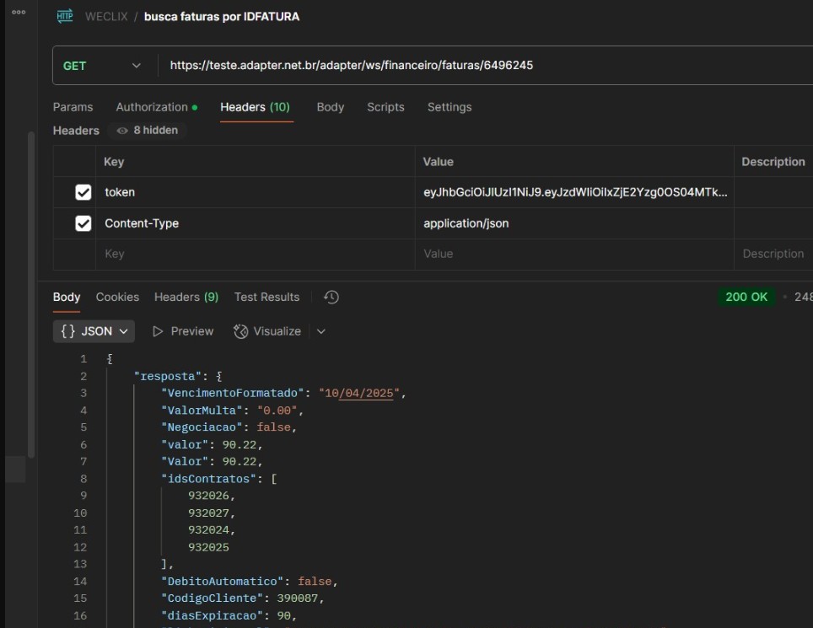
Task: Open the response Cookies tab
Action: click(117, 297)
